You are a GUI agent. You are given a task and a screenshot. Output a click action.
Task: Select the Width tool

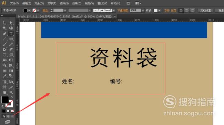pyautogui.click(x=4, y=60)
